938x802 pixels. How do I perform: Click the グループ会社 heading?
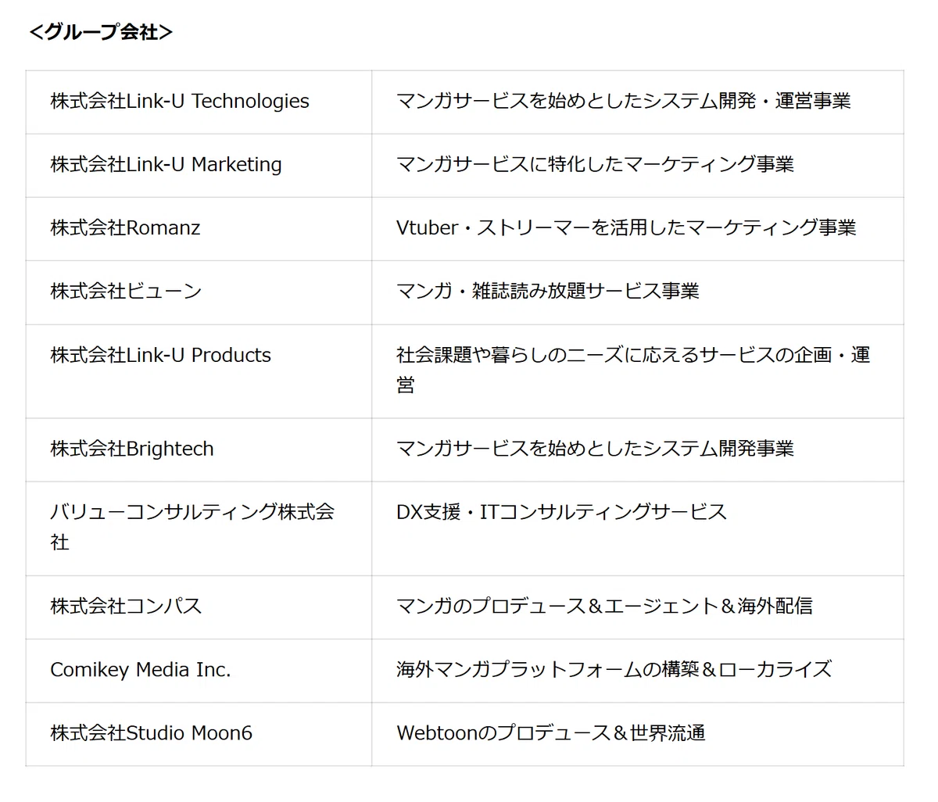101,32
